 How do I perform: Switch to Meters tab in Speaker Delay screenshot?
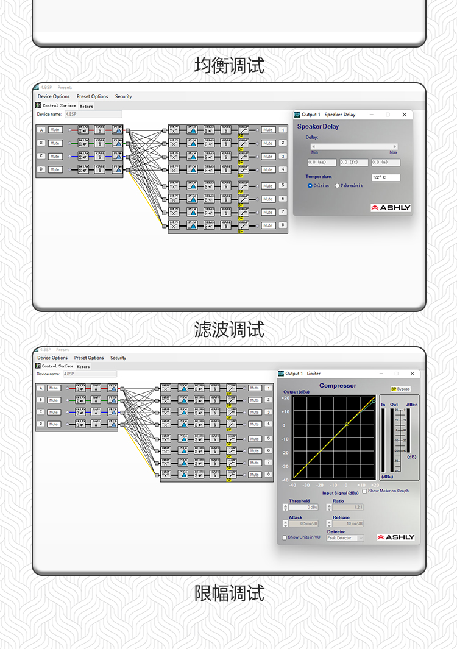(x=87, y=107)
